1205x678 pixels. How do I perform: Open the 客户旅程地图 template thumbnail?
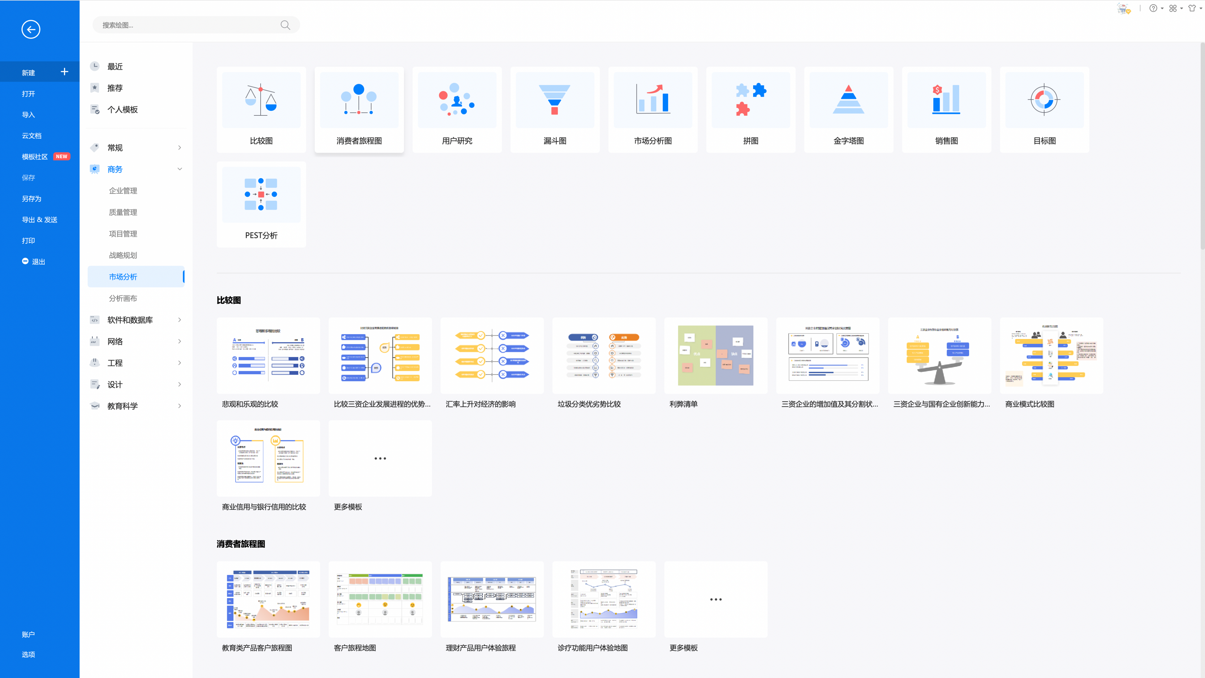click(x=380, y=599)
